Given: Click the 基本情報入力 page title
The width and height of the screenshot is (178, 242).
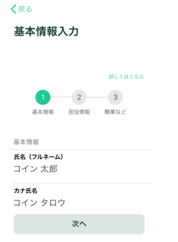Looking at the screenshot, I should tap(46, 31).
